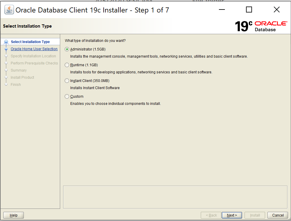
Task: Click the Install Product step in sidebar
Action: (22, 78)
